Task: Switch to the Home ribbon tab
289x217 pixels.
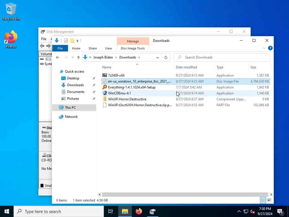Action: (76, 48)
